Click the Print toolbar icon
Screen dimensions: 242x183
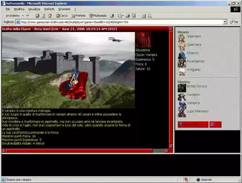click(x=127, y=16)
